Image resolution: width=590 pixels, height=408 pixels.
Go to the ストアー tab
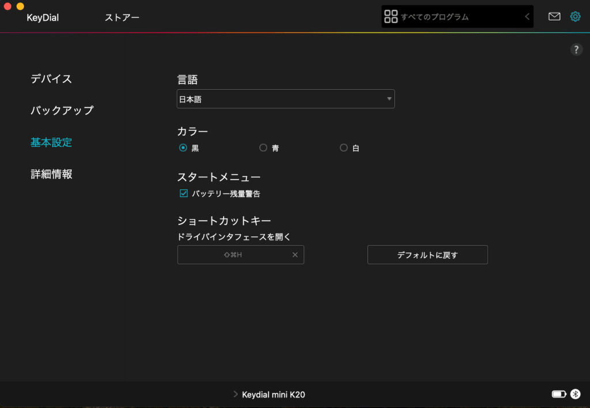(x=123, y=17)
